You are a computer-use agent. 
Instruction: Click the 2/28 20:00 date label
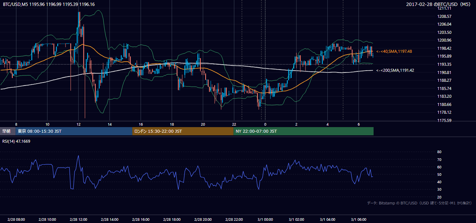[203, 220]
